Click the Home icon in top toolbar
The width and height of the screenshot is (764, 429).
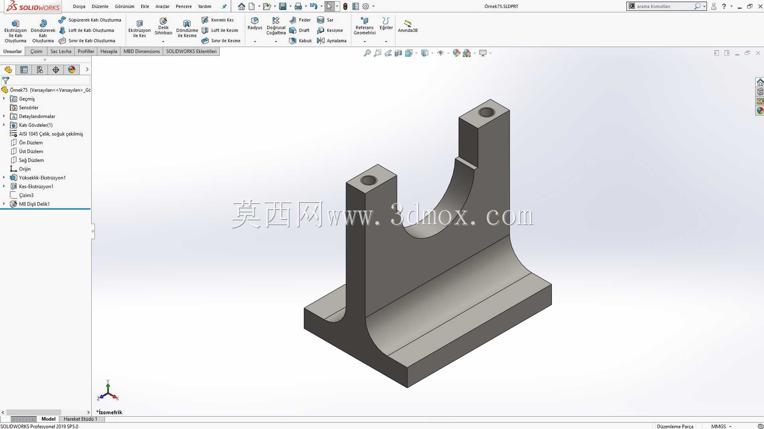pos(242,6)
